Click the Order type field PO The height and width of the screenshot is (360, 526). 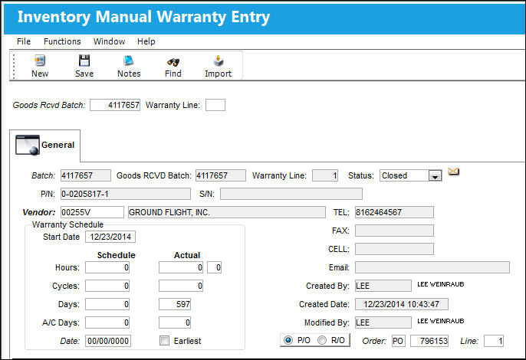(x=399, y=341)
